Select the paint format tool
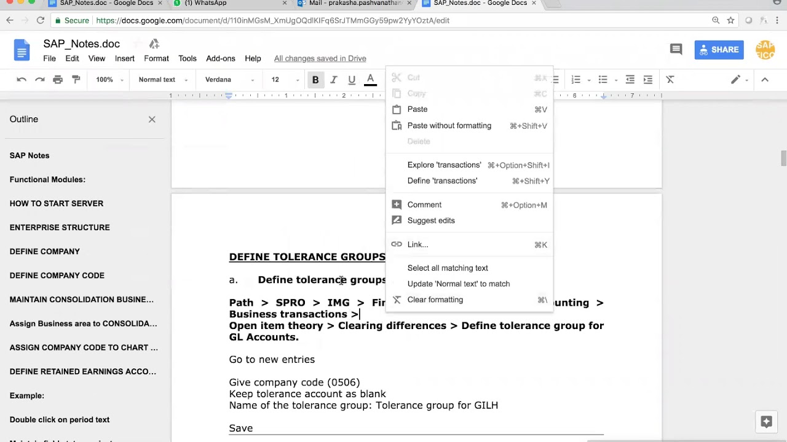The image size is (787, 442). tap(76, 80)
